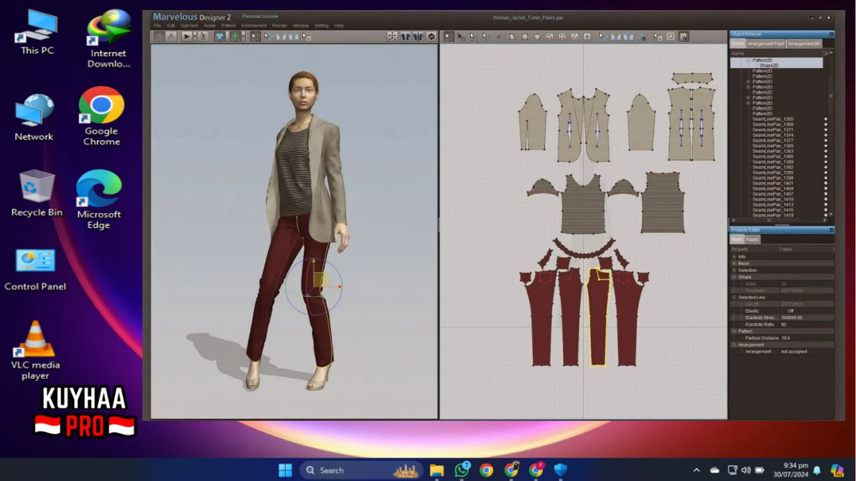Screen dimensions: 856x481
Task: Collapse the Selected Line property group
Action: [734, 297]
